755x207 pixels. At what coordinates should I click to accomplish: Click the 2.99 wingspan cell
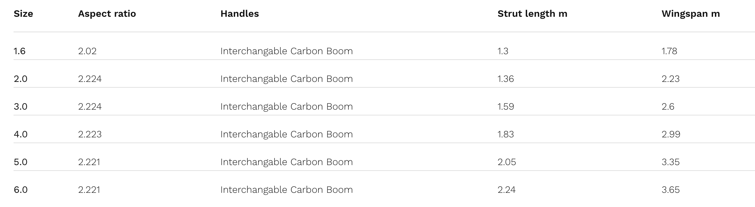click(671, 134)
